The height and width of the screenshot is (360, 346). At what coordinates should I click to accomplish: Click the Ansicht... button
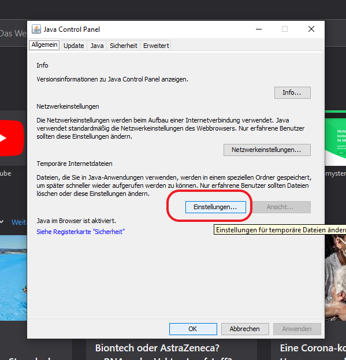pyautogui.click(x=281, y=207)
